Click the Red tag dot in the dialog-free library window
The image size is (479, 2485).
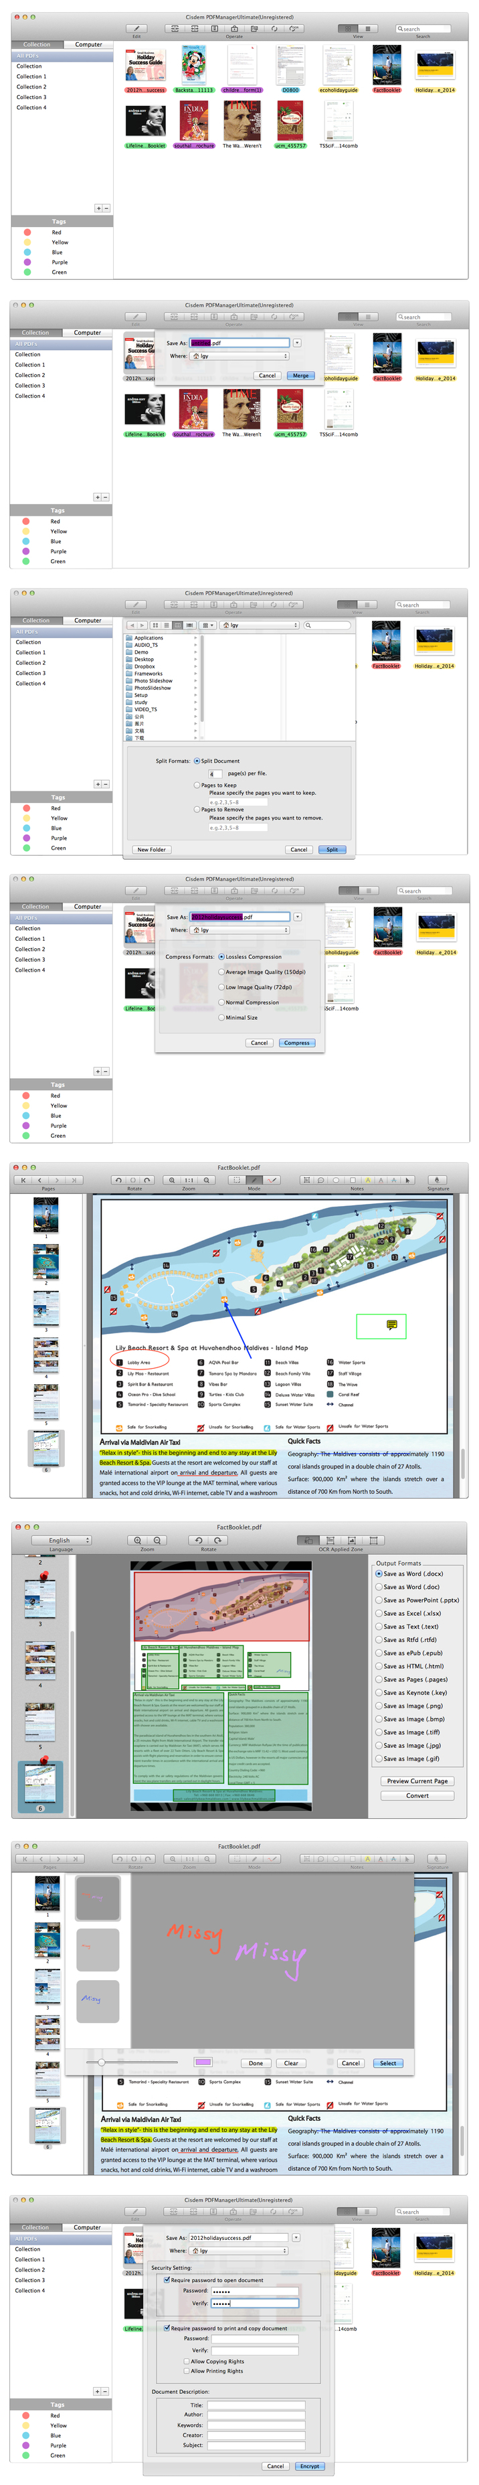pos(27,232)
